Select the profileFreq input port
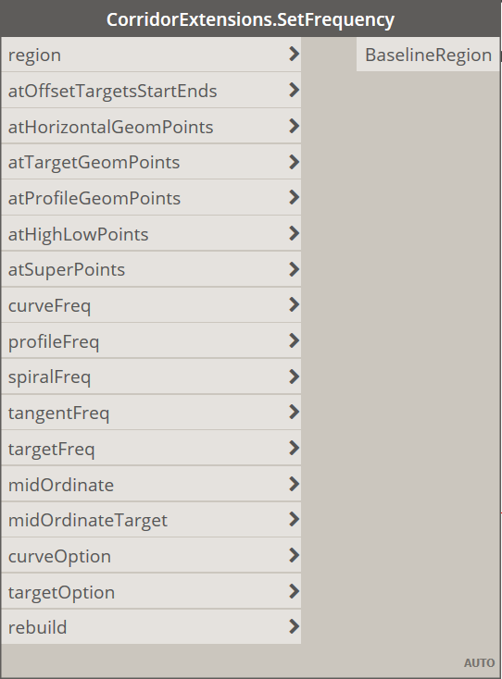 click(x=151, y=340)
